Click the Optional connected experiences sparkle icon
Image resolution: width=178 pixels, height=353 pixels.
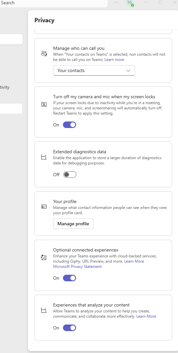(44, 257)
